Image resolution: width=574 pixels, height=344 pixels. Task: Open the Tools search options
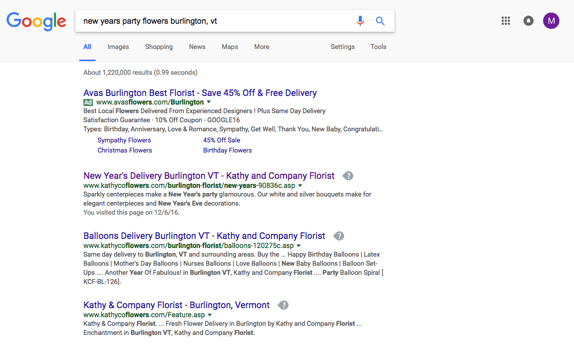(x=378, y=47)
